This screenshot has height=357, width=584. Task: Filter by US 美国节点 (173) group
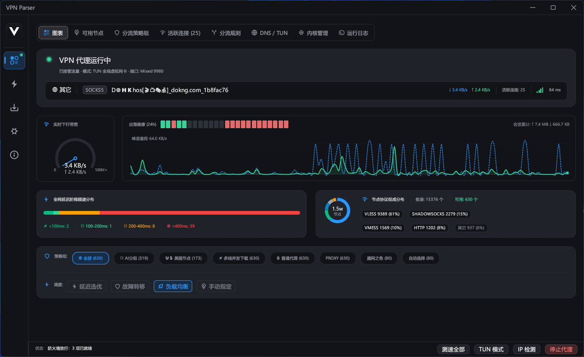[x=183, y=258]
